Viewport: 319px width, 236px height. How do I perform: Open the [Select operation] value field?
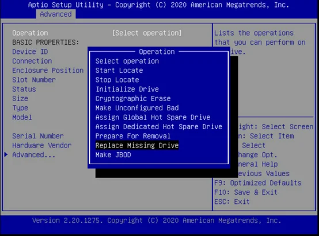tap(147, 33)
